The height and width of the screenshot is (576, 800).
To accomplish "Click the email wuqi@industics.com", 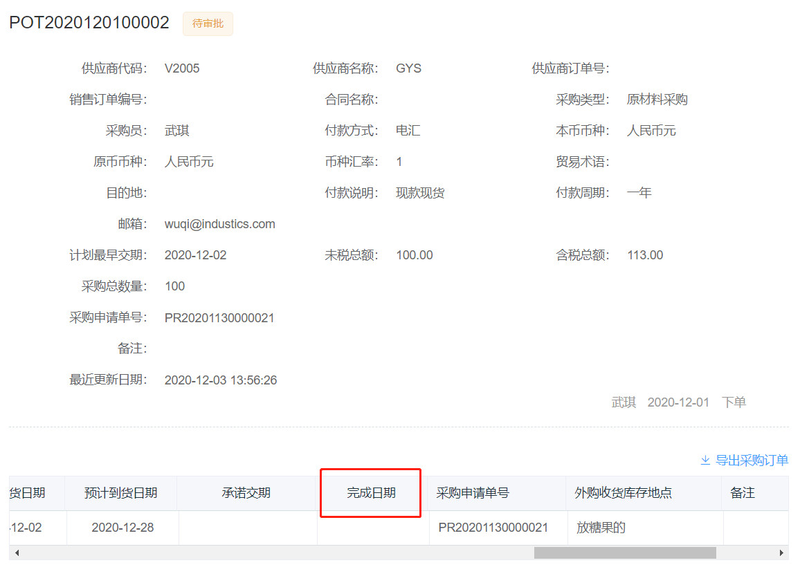I will 220,224.
